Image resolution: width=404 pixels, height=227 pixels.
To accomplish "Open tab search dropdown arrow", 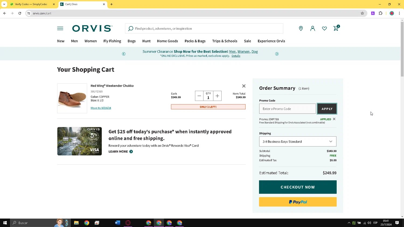I will pos(4,4).
